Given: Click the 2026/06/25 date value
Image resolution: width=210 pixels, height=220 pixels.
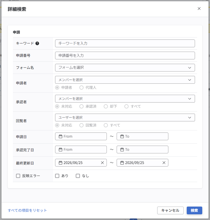Looking at the screenshot, I should (x=73, y=163).
